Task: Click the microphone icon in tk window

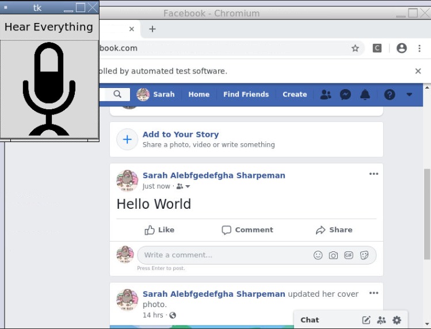Action: point(49,89)
